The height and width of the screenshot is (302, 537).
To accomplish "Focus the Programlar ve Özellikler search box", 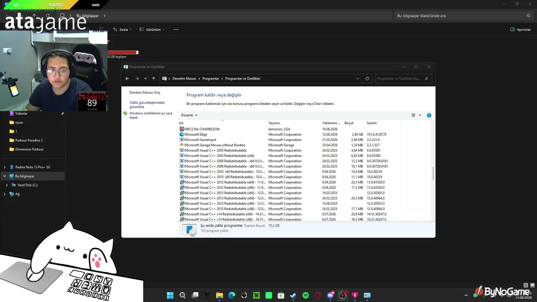I will pos(403,78).
